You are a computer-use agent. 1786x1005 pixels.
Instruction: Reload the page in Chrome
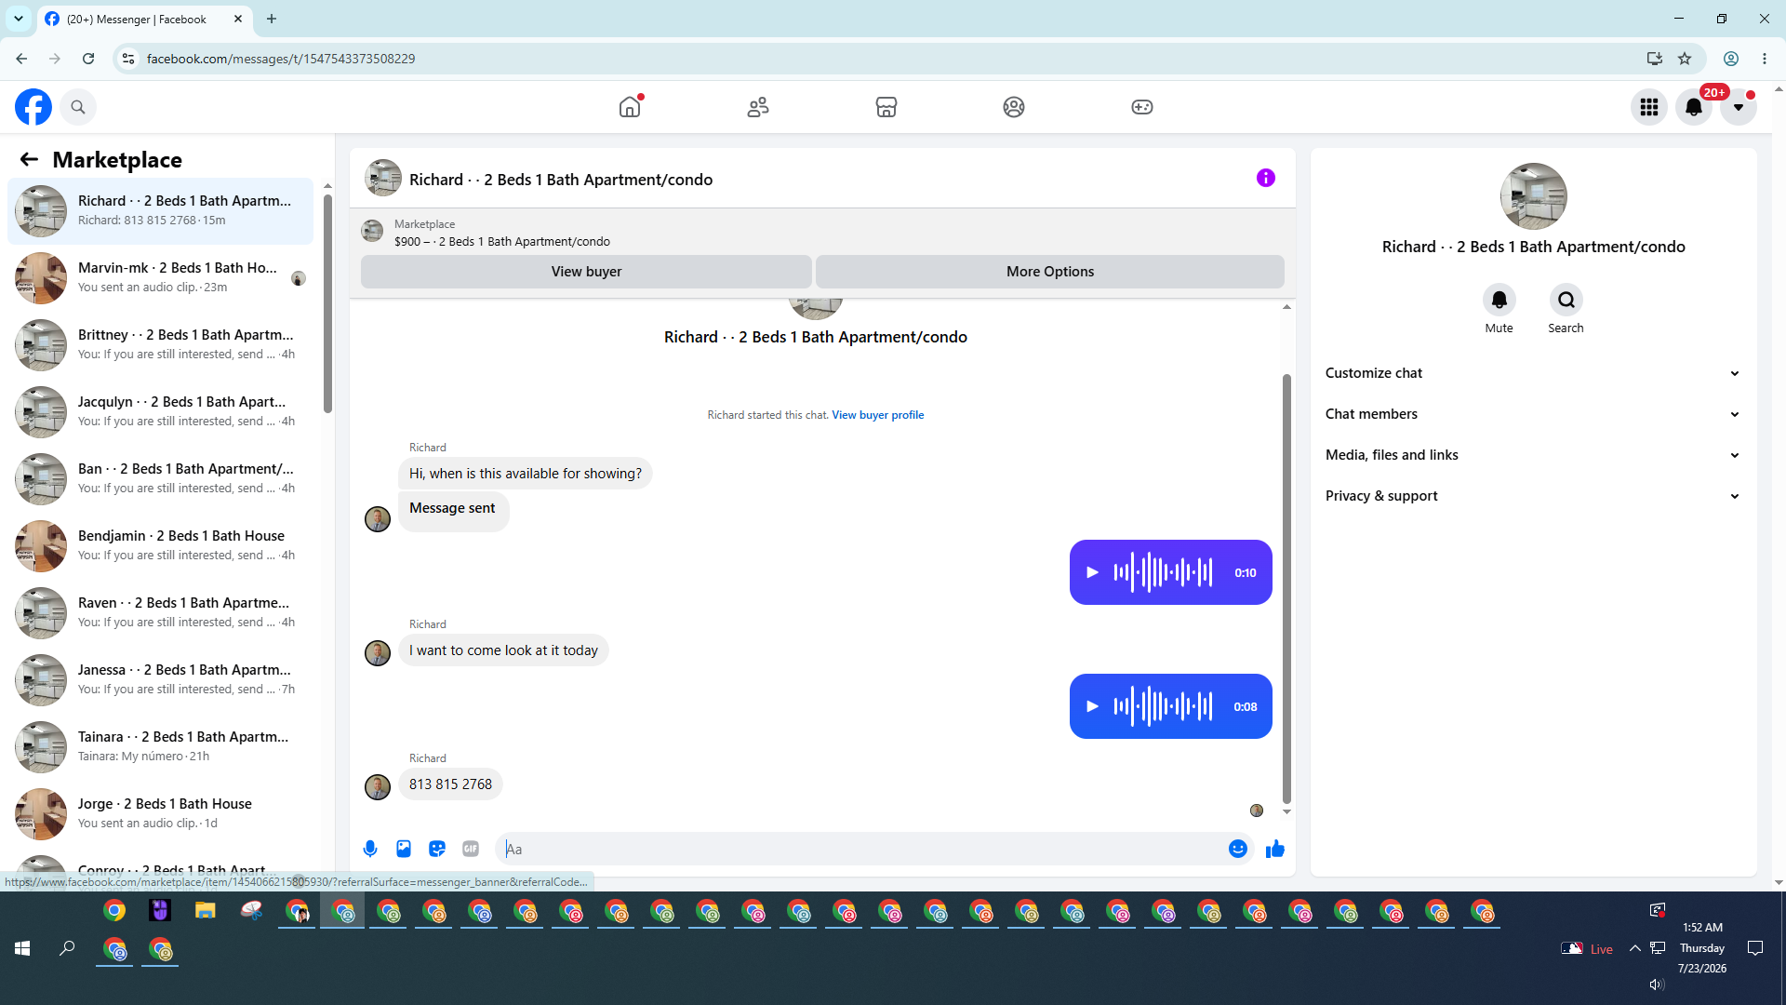tap(88, 59)
